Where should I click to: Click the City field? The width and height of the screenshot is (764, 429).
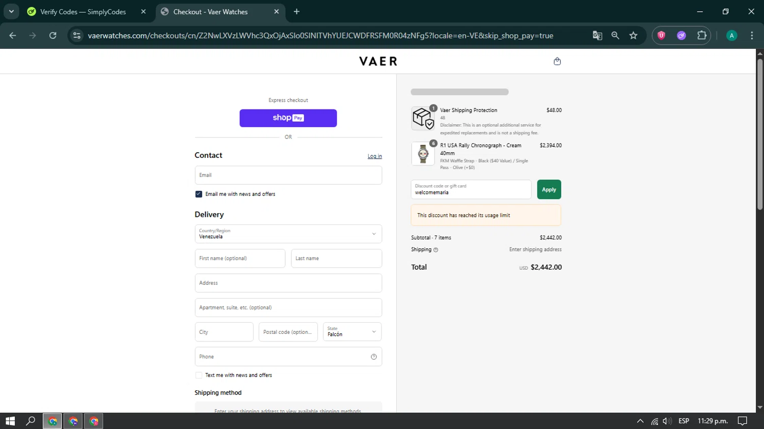pyautogui.click(x=224, y=332)
